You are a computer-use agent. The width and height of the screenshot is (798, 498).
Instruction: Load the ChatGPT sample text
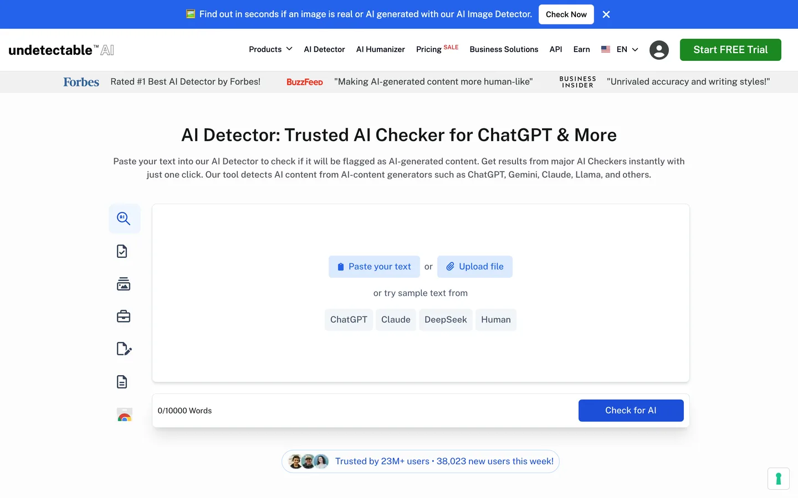click(x=349, y=320)
